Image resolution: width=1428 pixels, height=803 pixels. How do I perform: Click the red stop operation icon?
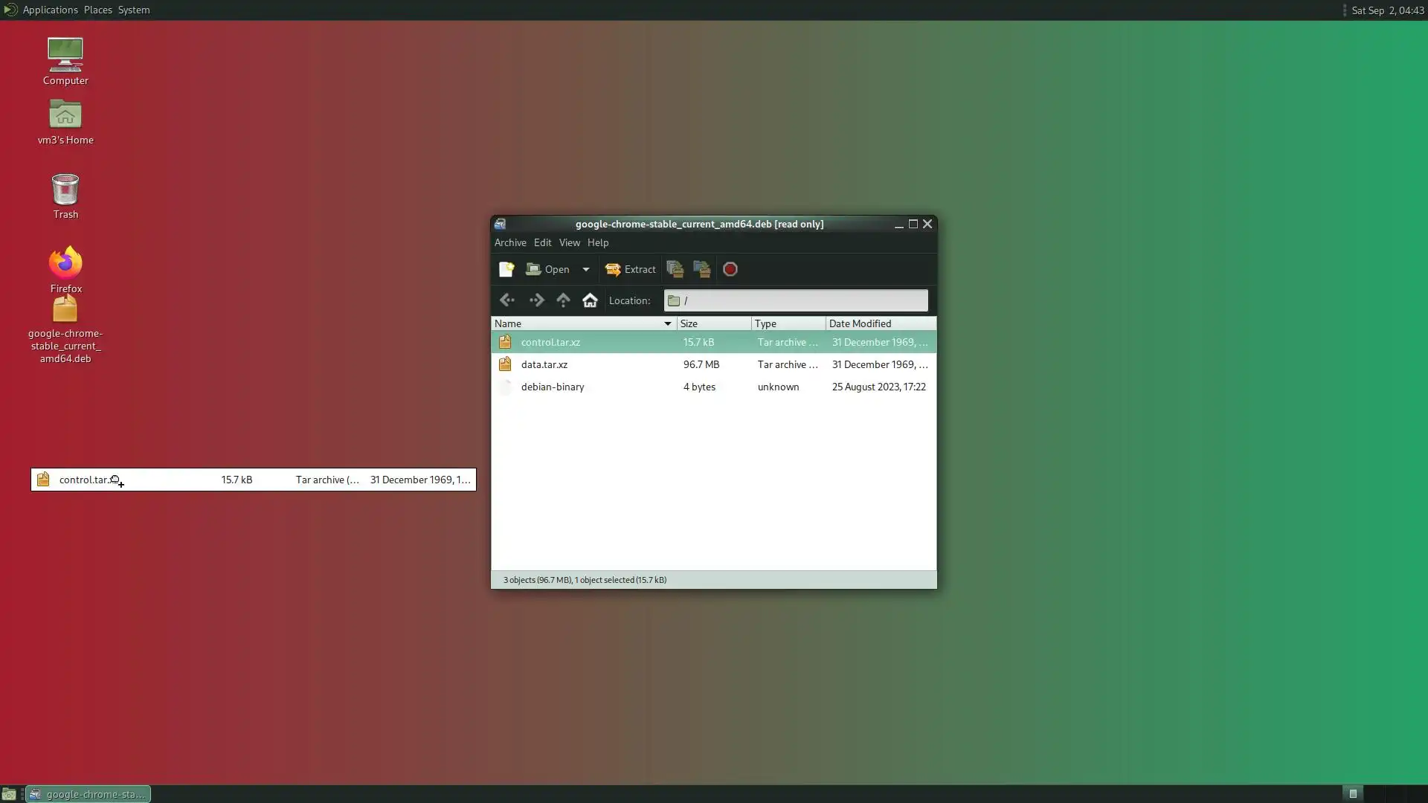click(x=730, y=269)
